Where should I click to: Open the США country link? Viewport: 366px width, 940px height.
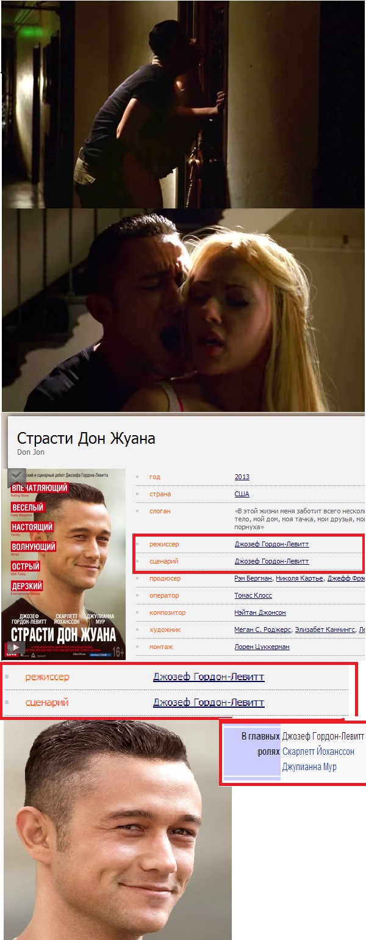pyautogui.click(x=242, y=494)
